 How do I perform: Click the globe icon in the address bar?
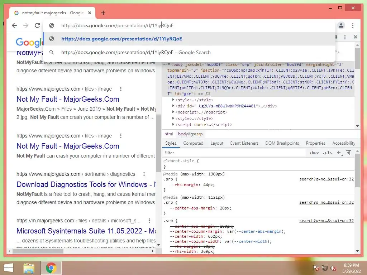pyautogui.click(x=52, y=25)
